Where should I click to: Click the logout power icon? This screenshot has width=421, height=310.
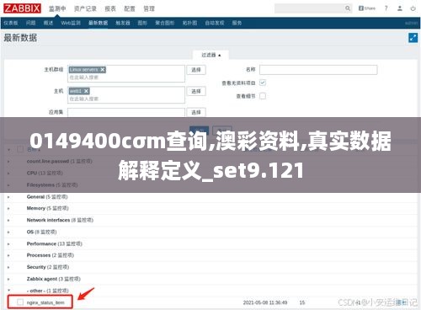coord(413,8)
